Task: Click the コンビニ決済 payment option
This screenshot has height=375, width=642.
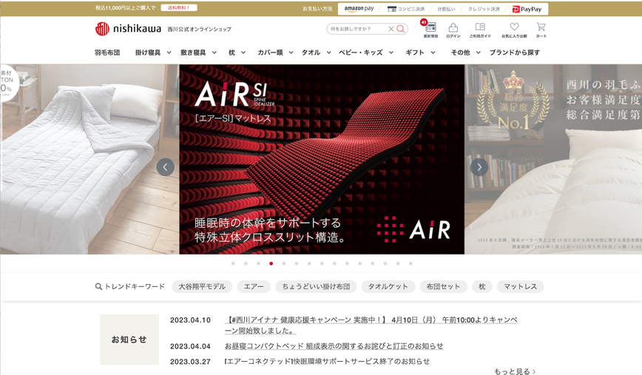Action: (x=406, y=9)
